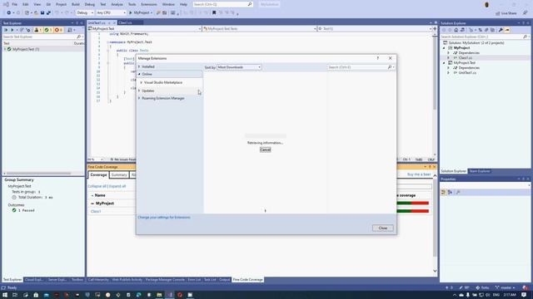Toggle the passed tests filter in Test Explorer

48,30
